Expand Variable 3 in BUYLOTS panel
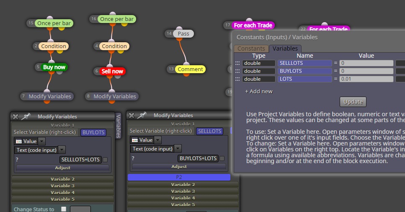 [62, 186]
